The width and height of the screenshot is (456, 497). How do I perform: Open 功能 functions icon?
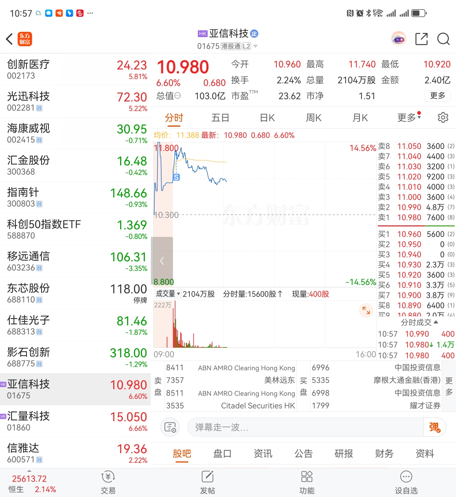tap(307, 482)
